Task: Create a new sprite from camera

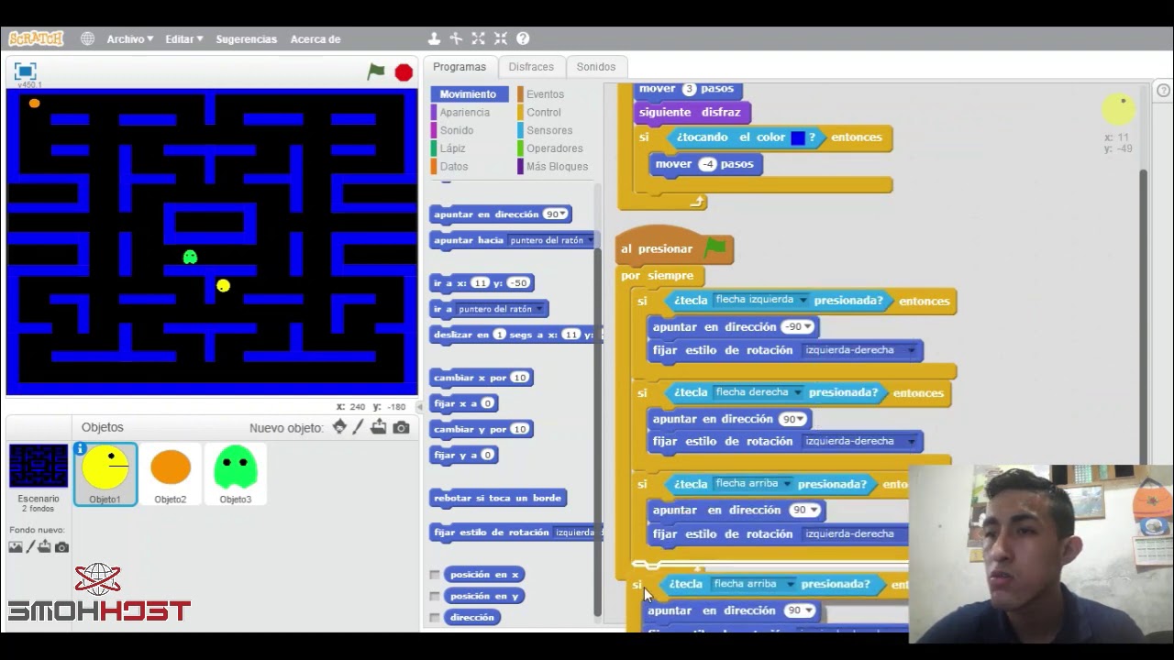Action: [401, 427]
